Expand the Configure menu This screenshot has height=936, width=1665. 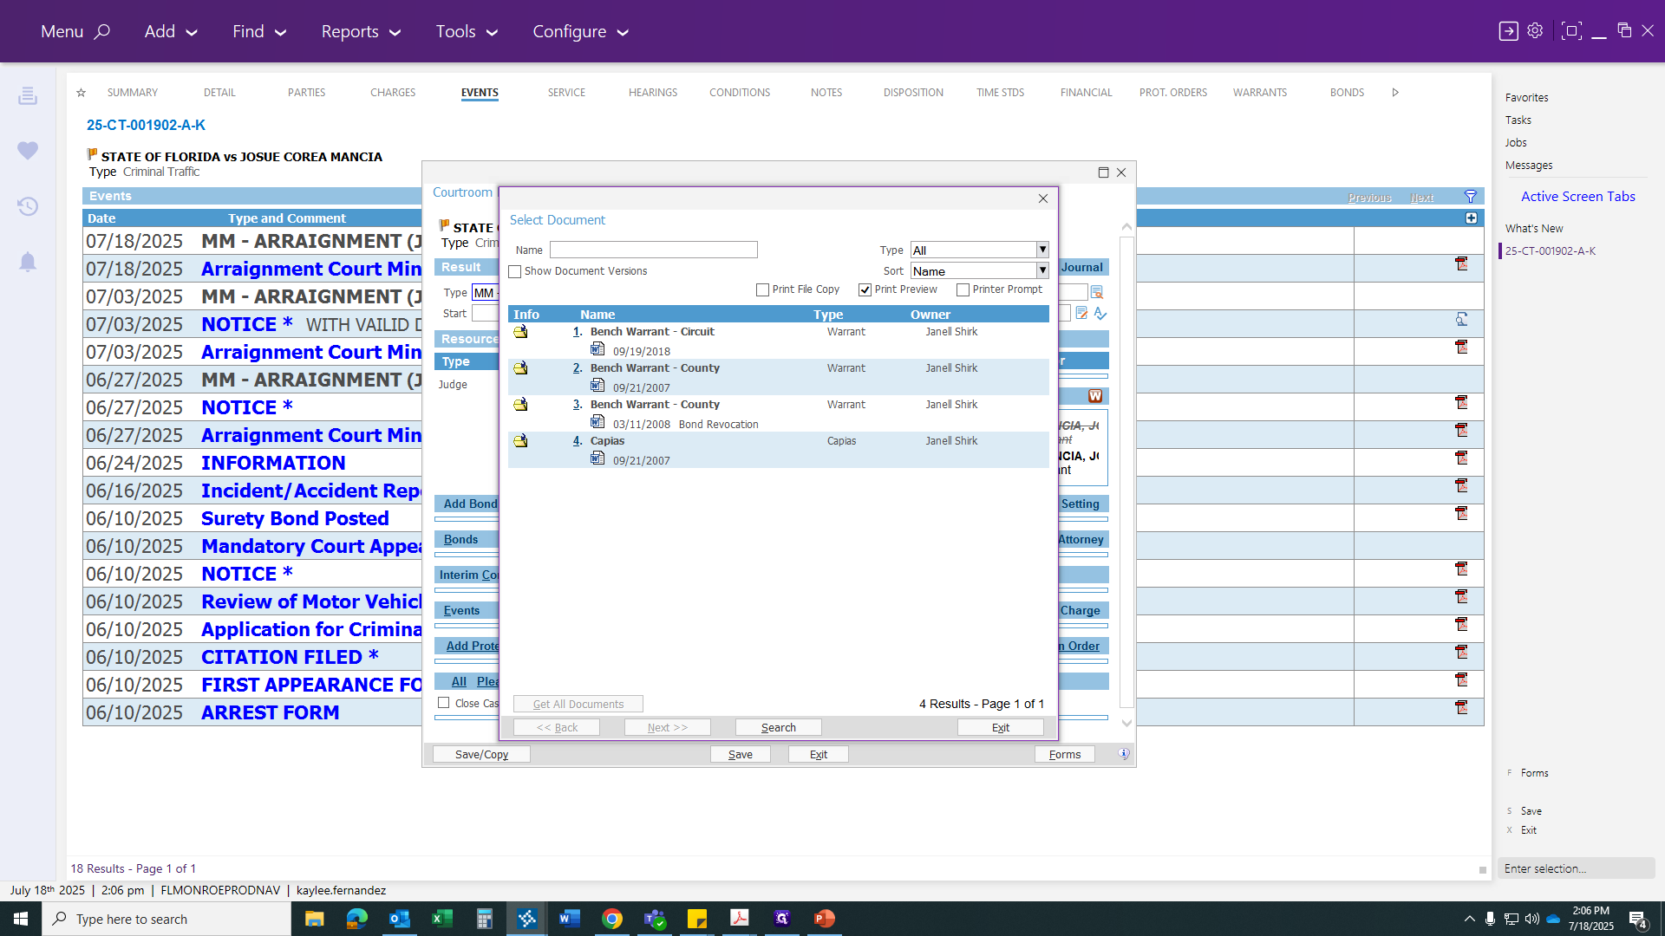coord(580,31)
